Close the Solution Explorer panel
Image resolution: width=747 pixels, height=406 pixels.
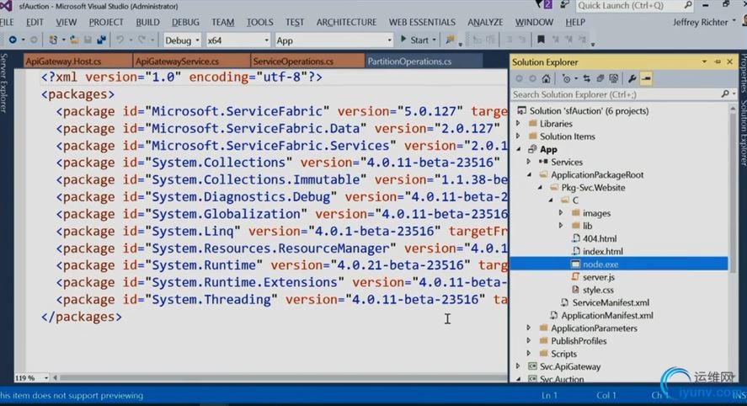[730, 62]
